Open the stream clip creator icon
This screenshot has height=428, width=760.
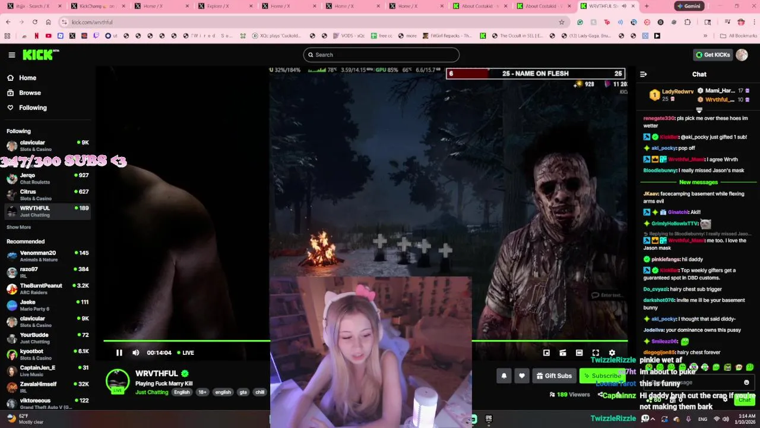(563, 353)
